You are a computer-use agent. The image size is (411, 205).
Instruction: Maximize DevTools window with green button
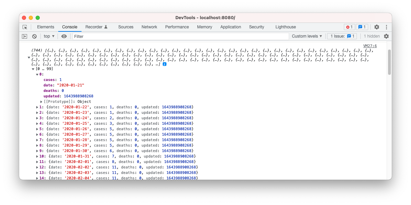[38, 18]
